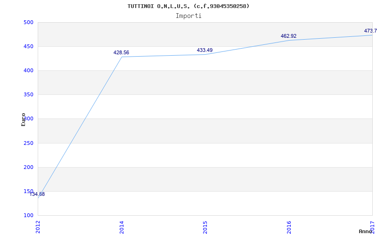Select the 428.56 data label
This screenshot has width=377, height=236.
click(121, 53)
